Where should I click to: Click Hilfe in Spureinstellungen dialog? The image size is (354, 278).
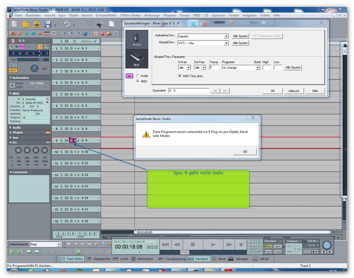tap(315, 91)
